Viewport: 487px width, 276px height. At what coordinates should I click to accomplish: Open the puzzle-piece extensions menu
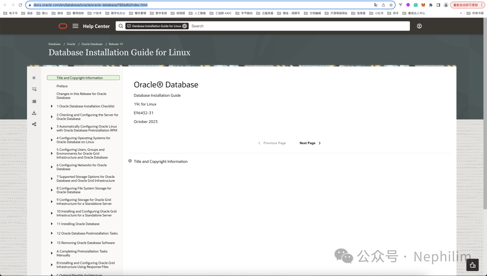pos(431,5)
